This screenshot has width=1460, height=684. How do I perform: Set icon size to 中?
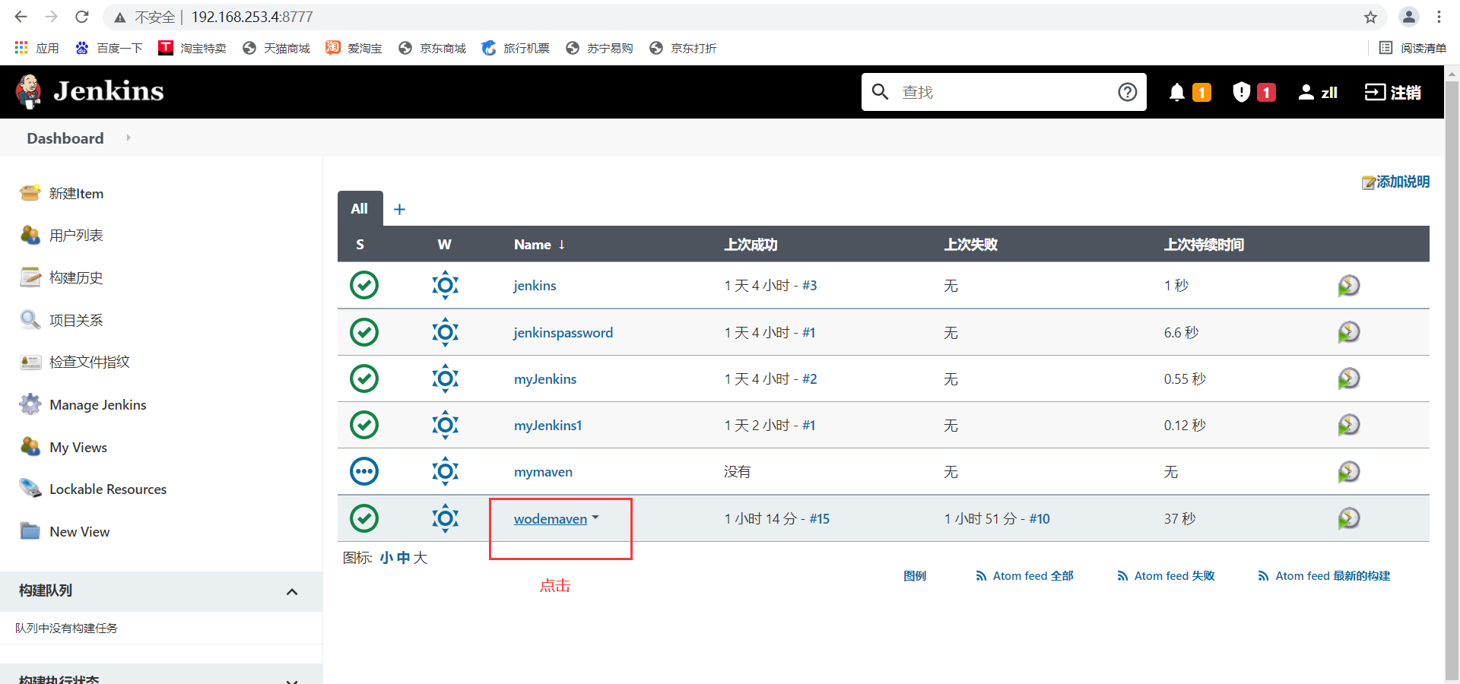tap(403, 558)
